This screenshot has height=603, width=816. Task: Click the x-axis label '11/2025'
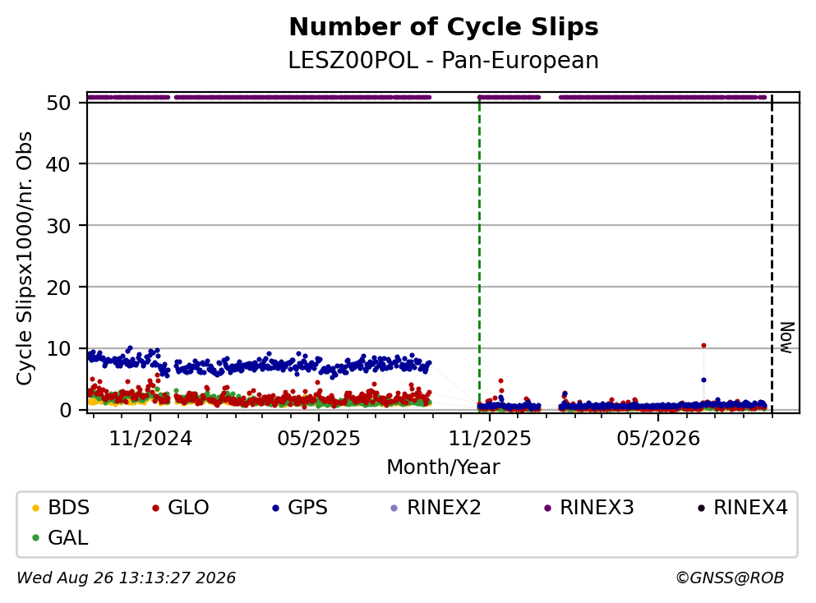coord(490,439)
